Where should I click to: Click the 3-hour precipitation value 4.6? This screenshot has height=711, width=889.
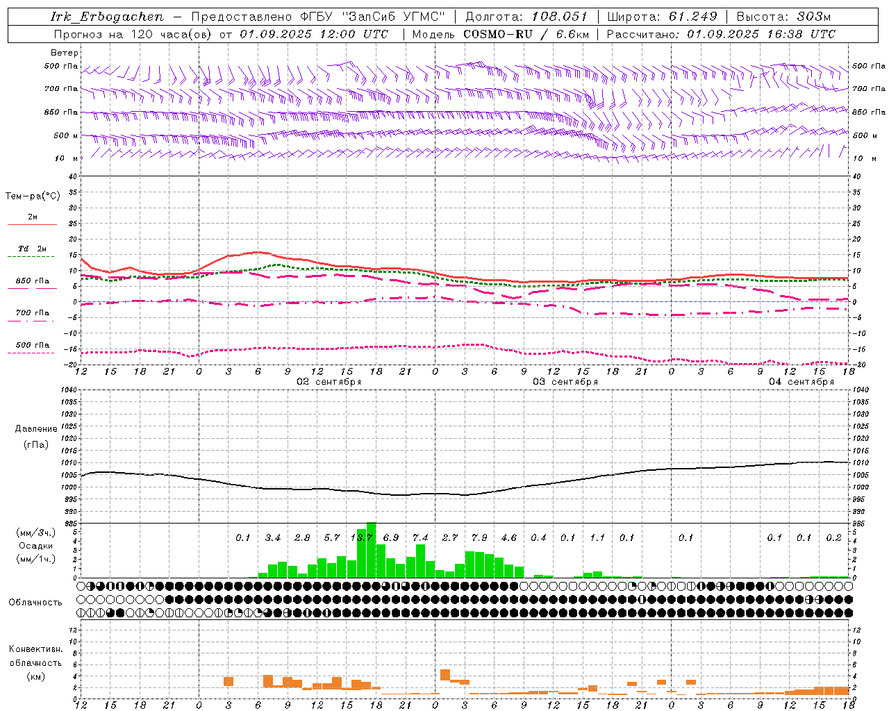(x=509, y=537)
